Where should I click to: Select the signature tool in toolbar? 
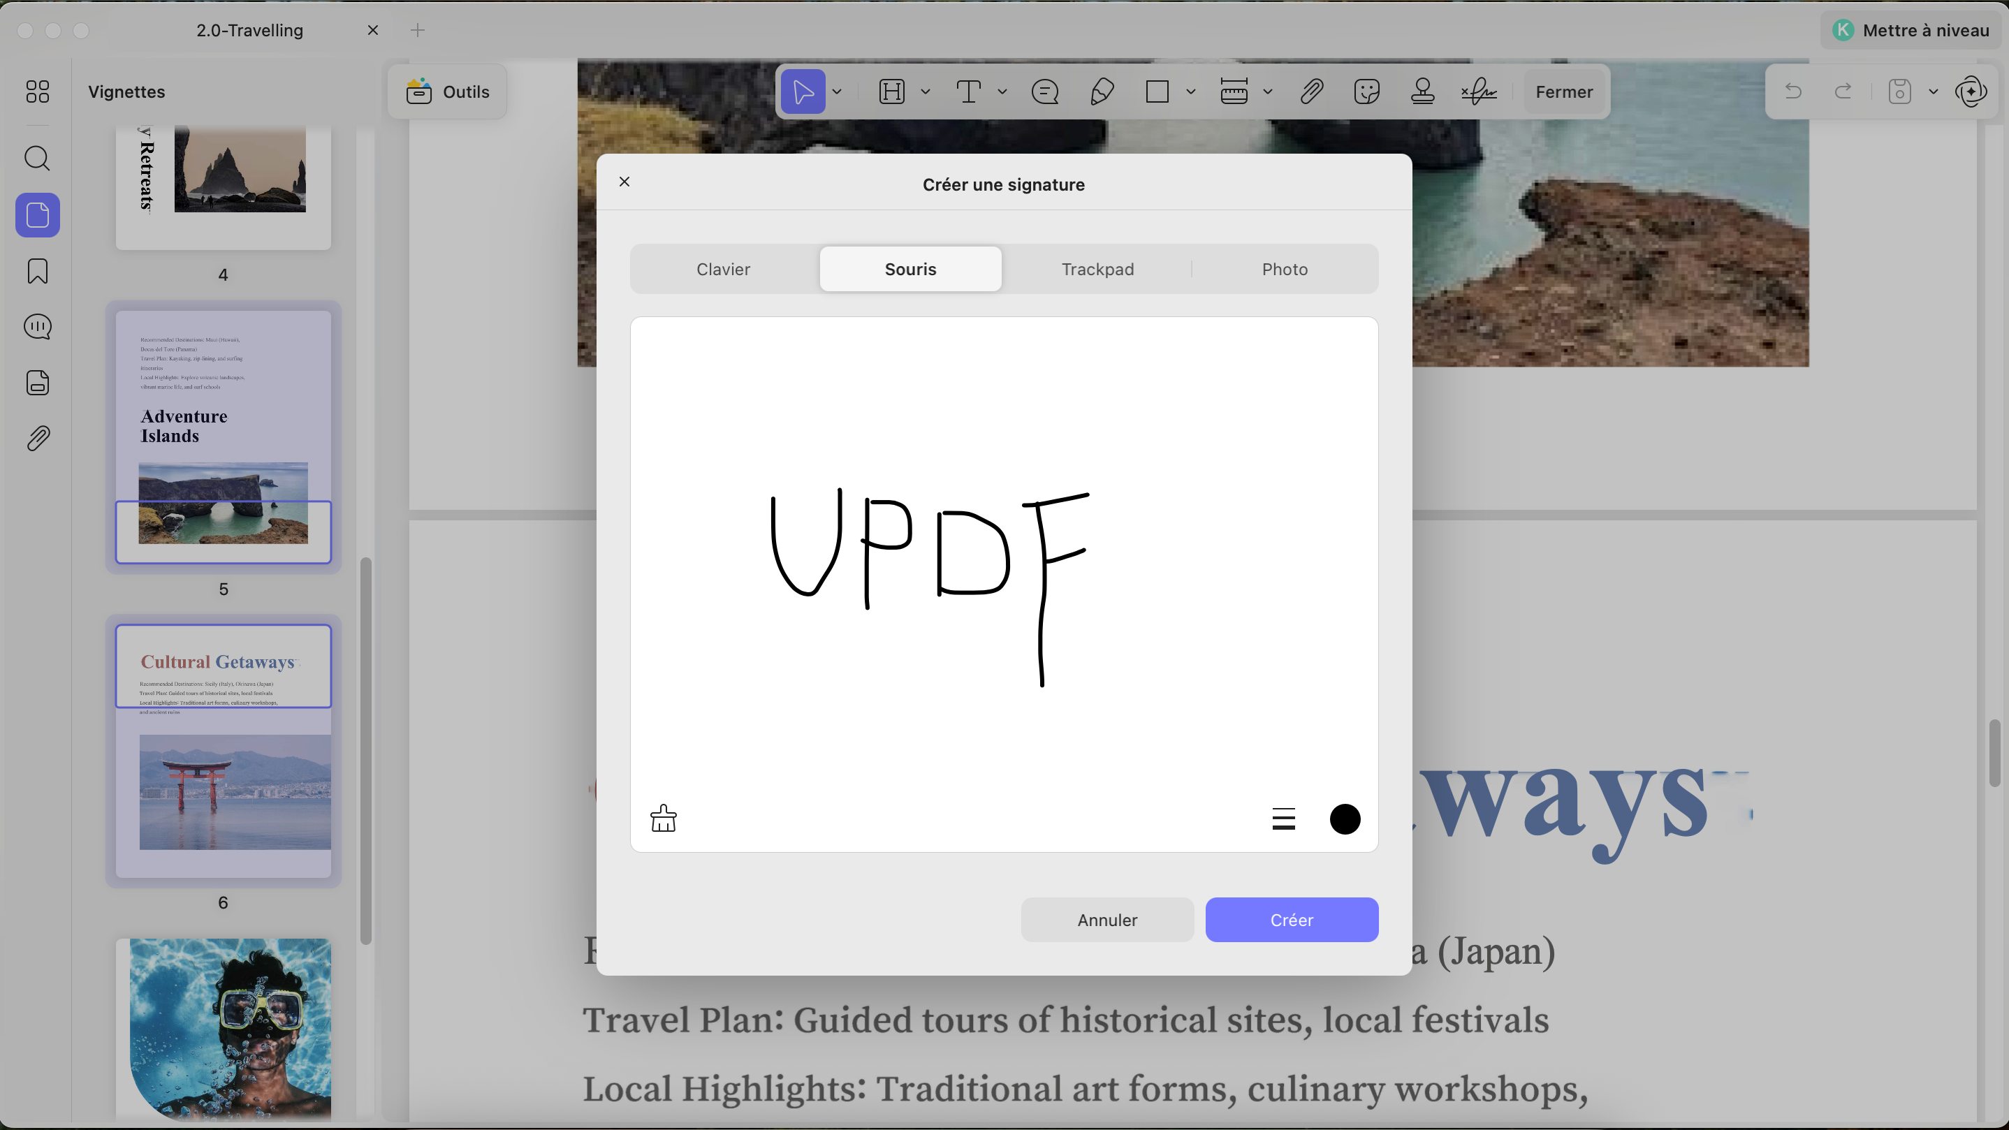pos(1479,91)
